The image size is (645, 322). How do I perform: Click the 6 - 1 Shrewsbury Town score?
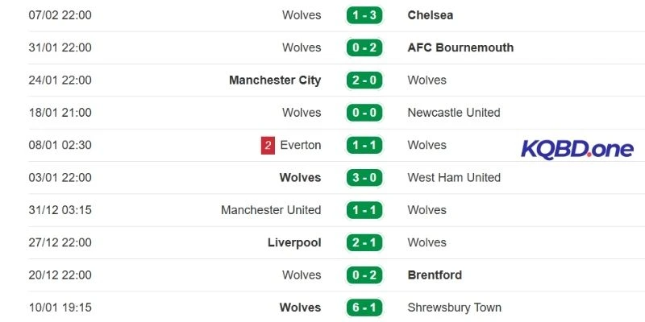click(364, 308)
